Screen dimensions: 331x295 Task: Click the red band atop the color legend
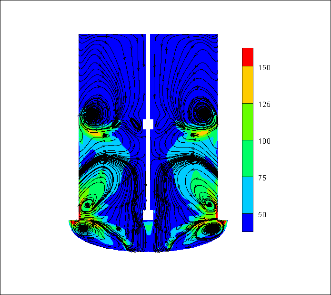247,57
